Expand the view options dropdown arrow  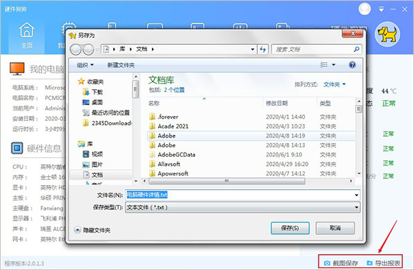click(x=334, y=65)
